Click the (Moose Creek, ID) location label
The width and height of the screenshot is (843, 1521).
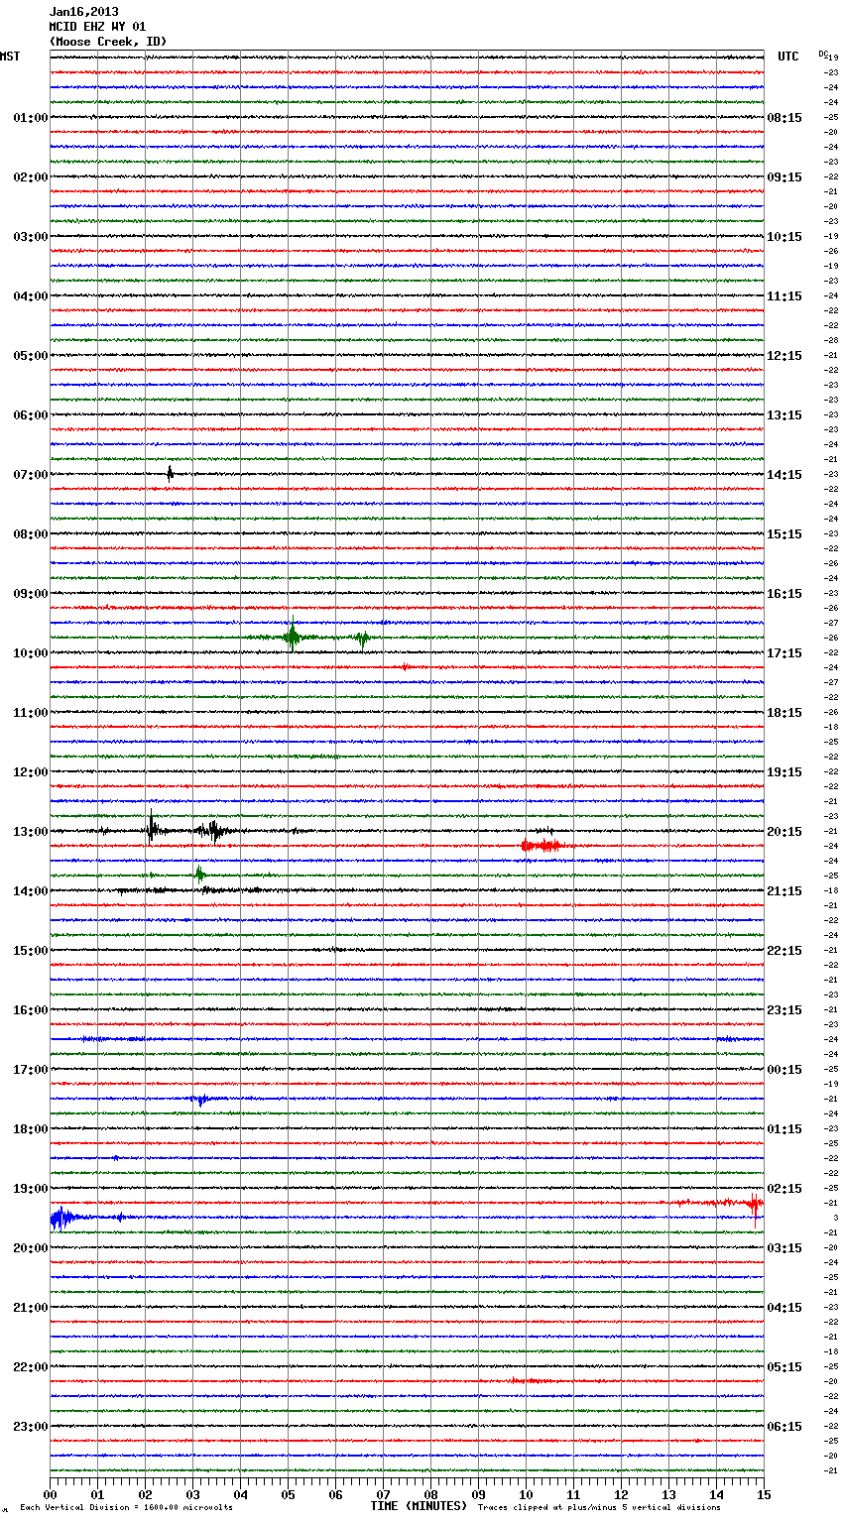(x=108, y=42)
